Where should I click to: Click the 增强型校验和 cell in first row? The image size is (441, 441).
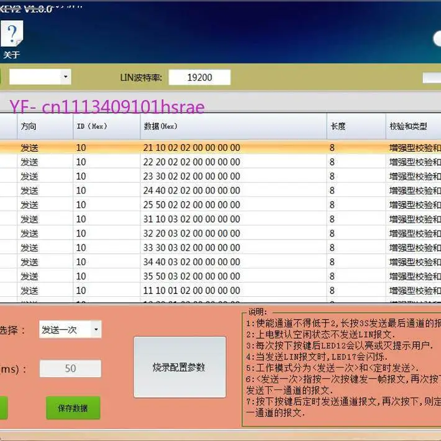(x=414, y=148)
